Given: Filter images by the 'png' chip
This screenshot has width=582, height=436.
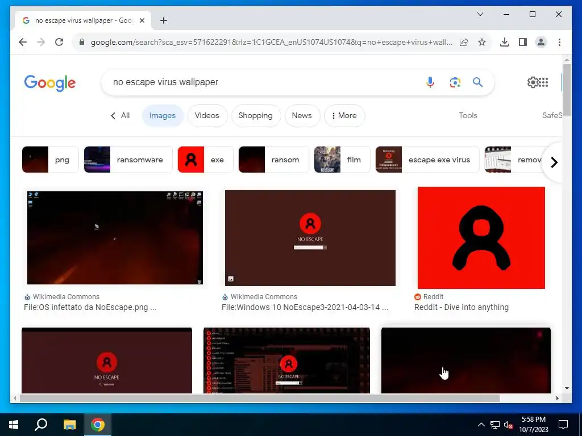Looking at the screenshot, I should point(50,160).
